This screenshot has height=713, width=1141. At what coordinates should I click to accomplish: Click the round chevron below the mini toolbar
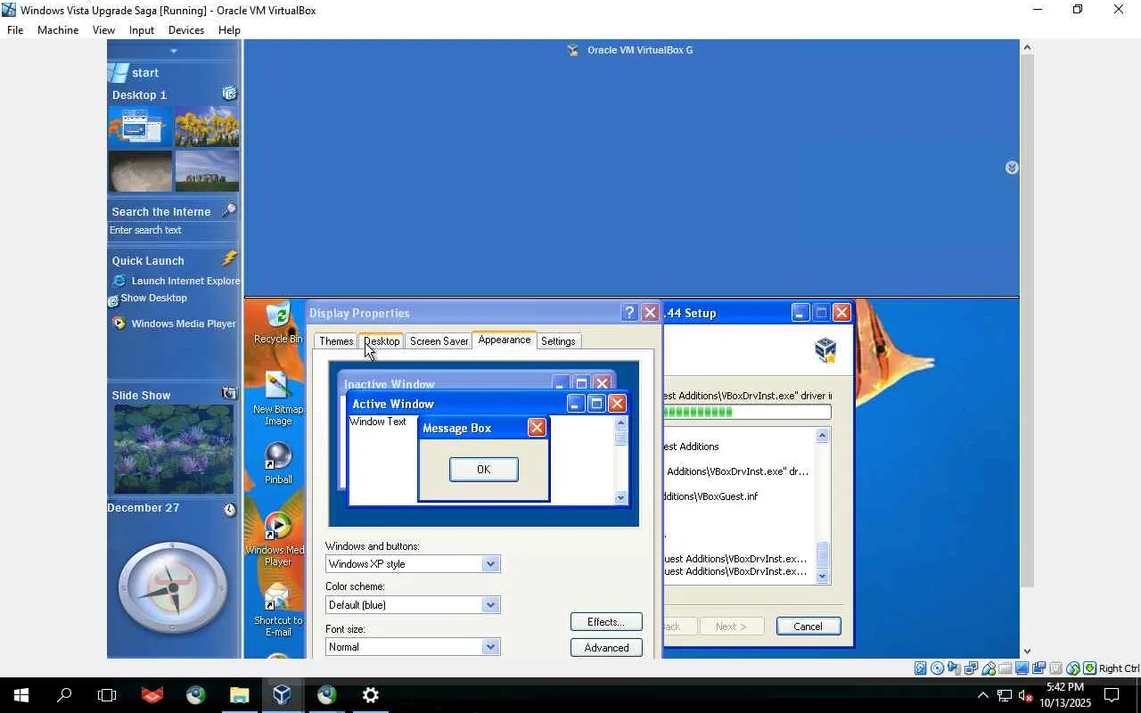(x=1012, y=168)
